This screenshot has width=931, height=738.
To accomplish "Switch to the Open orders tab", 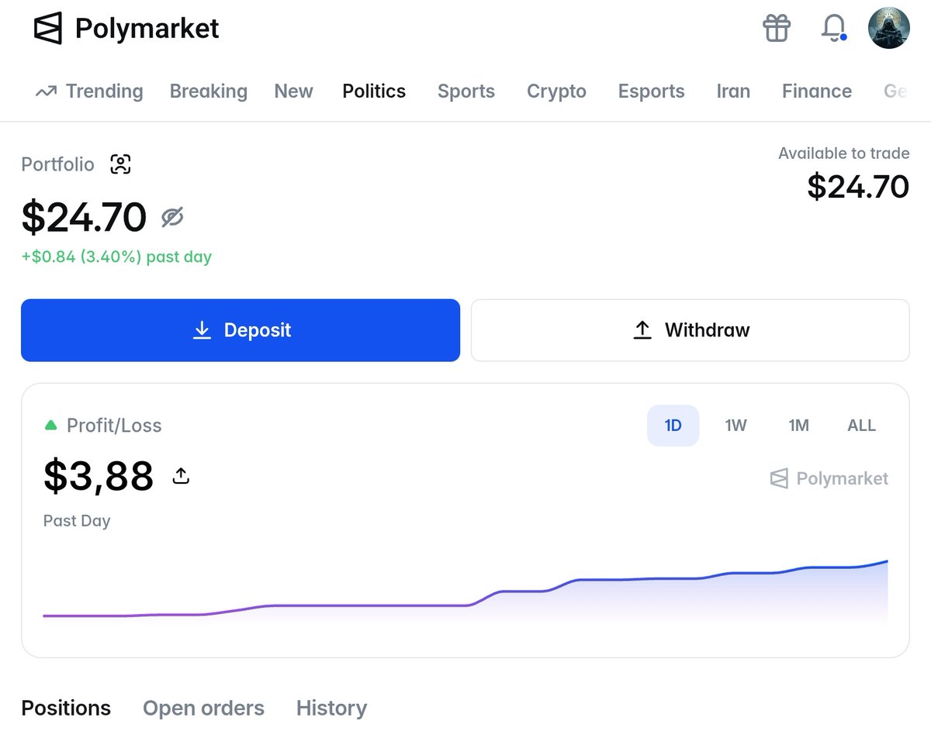I will [203, 709].
